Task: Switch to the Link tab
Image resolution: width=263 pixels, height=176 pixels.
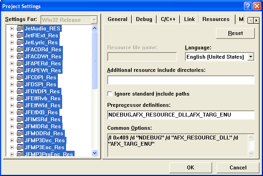Action: click(189, 19)
